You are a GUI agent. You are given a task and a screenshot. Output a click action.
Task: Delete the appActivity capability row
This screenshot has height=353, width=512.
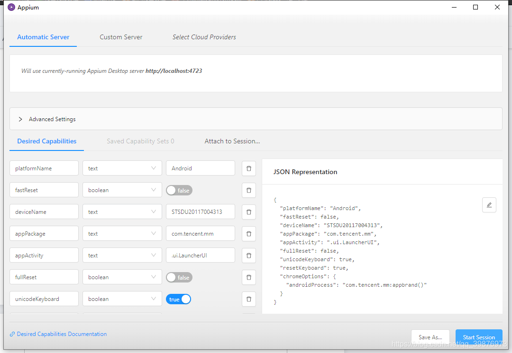tap(249, 256)
